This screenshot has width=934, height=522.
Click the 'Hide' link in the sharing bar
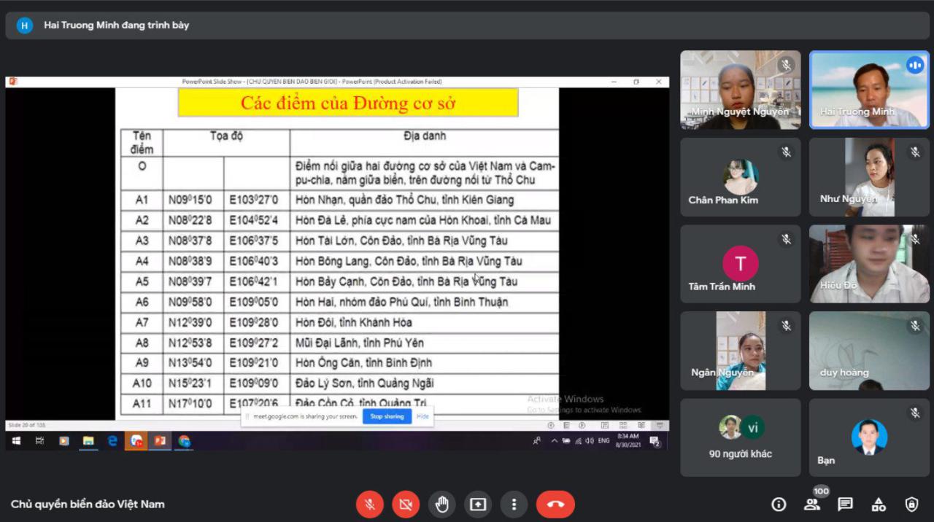[422, 416]
